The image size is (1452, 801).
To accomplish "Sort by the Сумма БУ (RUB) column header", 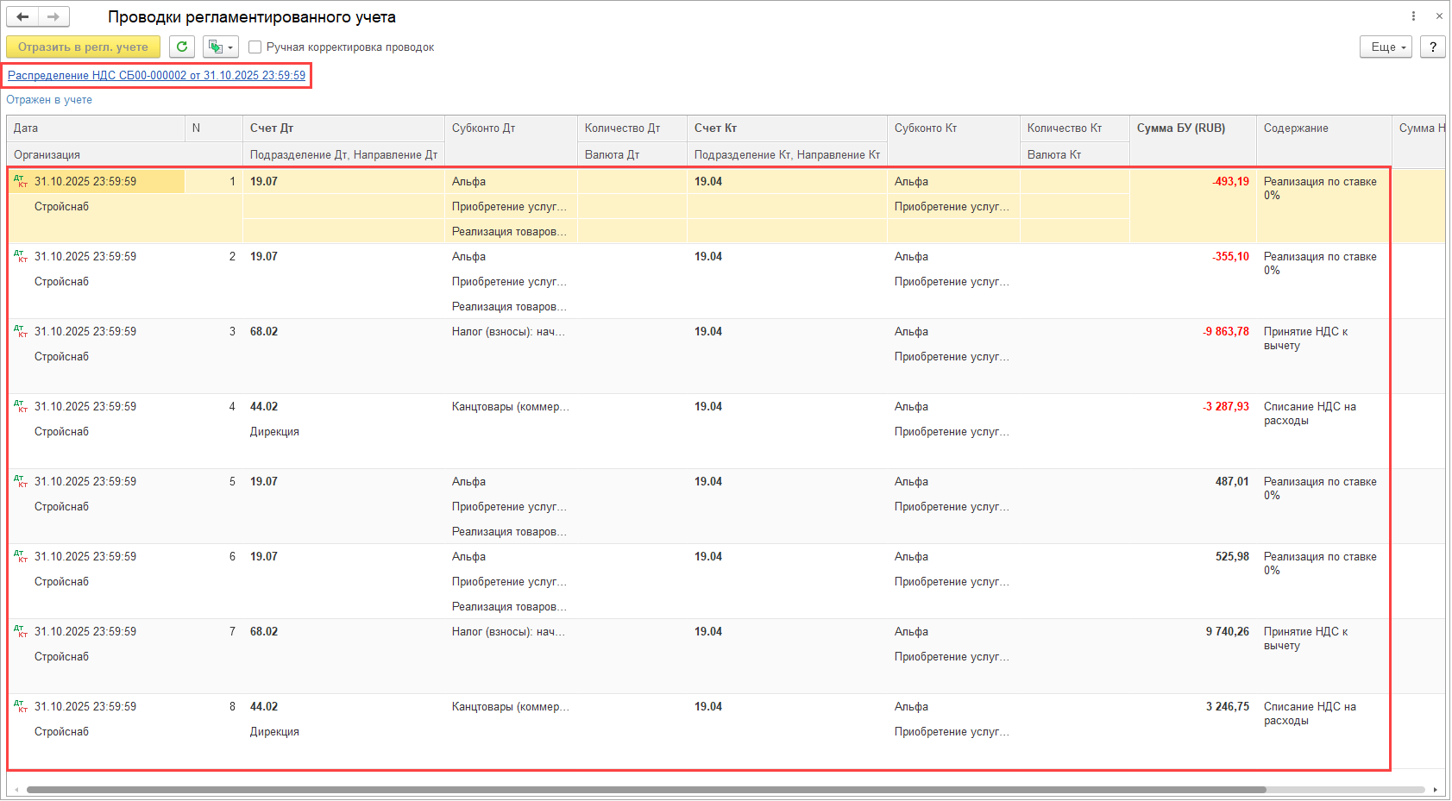I will pos(1180,128).
